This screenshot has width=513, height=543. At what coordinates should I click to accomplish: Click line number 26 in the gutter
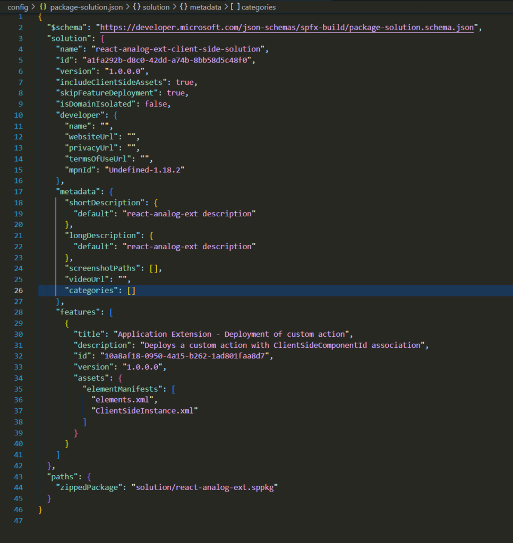click(19, 291)
